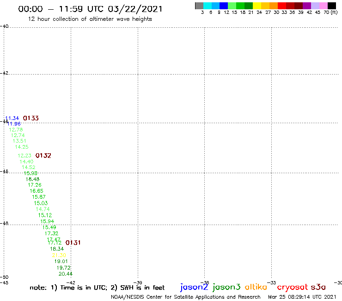
Task: Click the '00:00 – 11:59 UTC' time range
Action: click(x=61, y=9)
